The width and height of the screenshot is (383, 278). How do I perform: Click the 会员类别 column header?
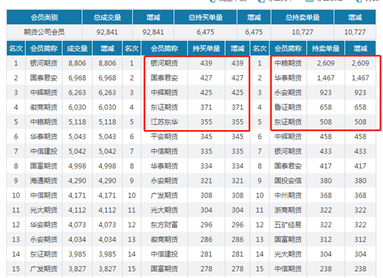pyautogui.click(x=44, y=17)
